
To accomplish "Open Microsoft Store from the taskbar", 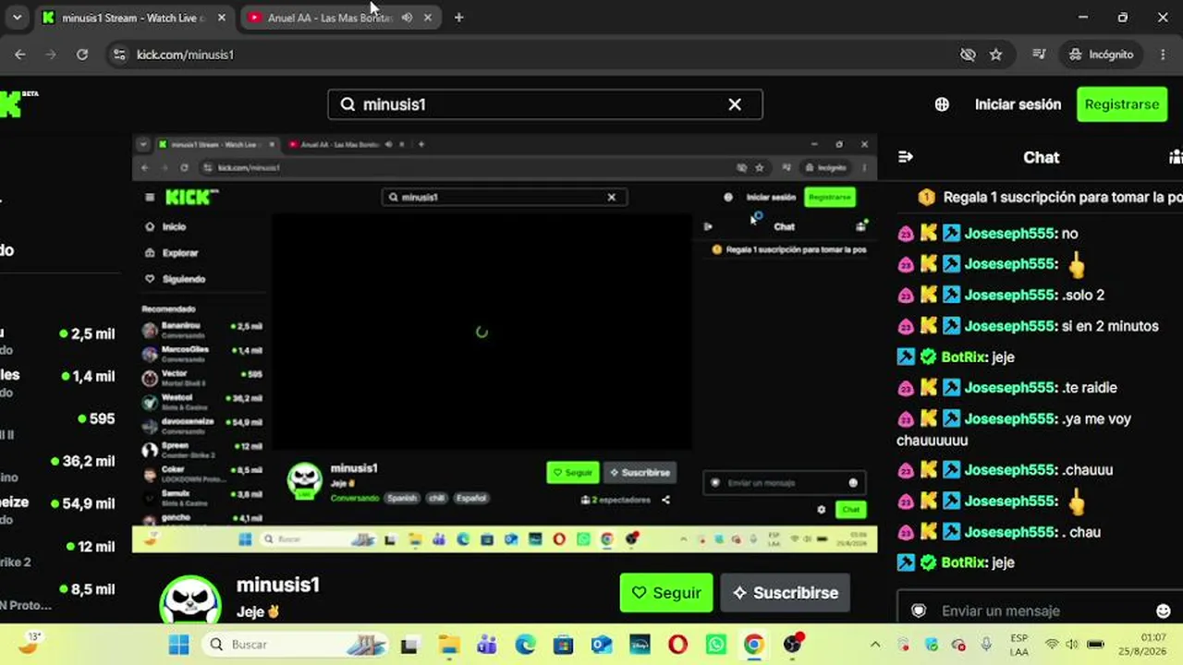I will (x=563, y=644).
